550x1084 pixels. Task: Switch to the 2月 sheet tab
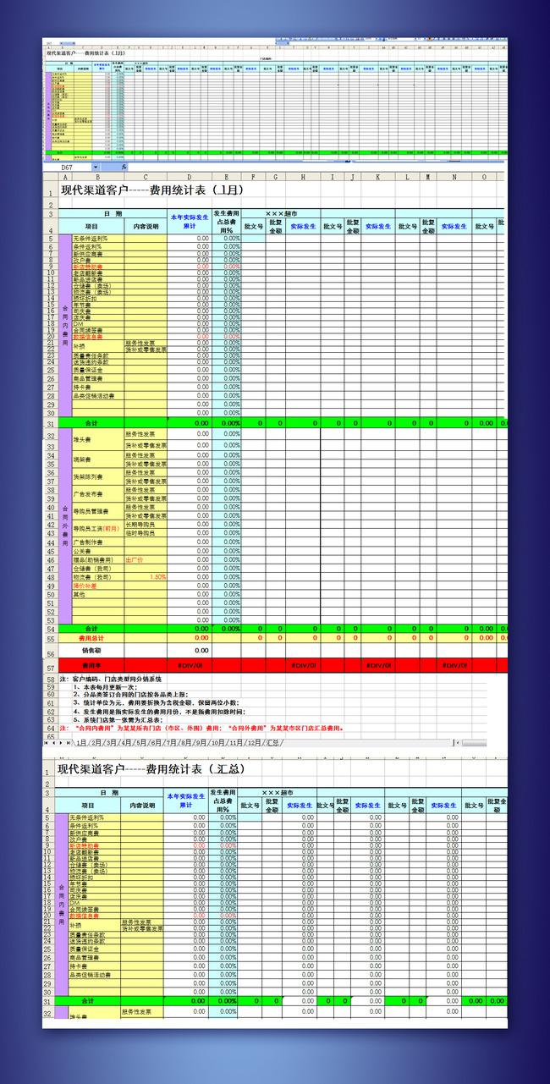point(98,742)
